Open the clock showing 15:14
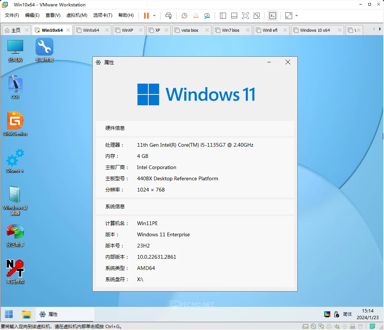Image resolution: width=384 pixels, height=330 pixels. [x=368, y=314]
